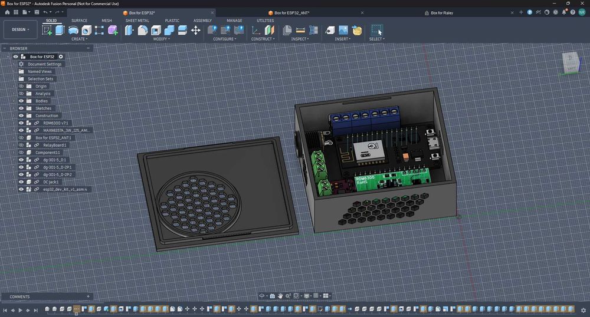Jump to timeline end
The image size is (590, 317).
(x=36, y=311)
